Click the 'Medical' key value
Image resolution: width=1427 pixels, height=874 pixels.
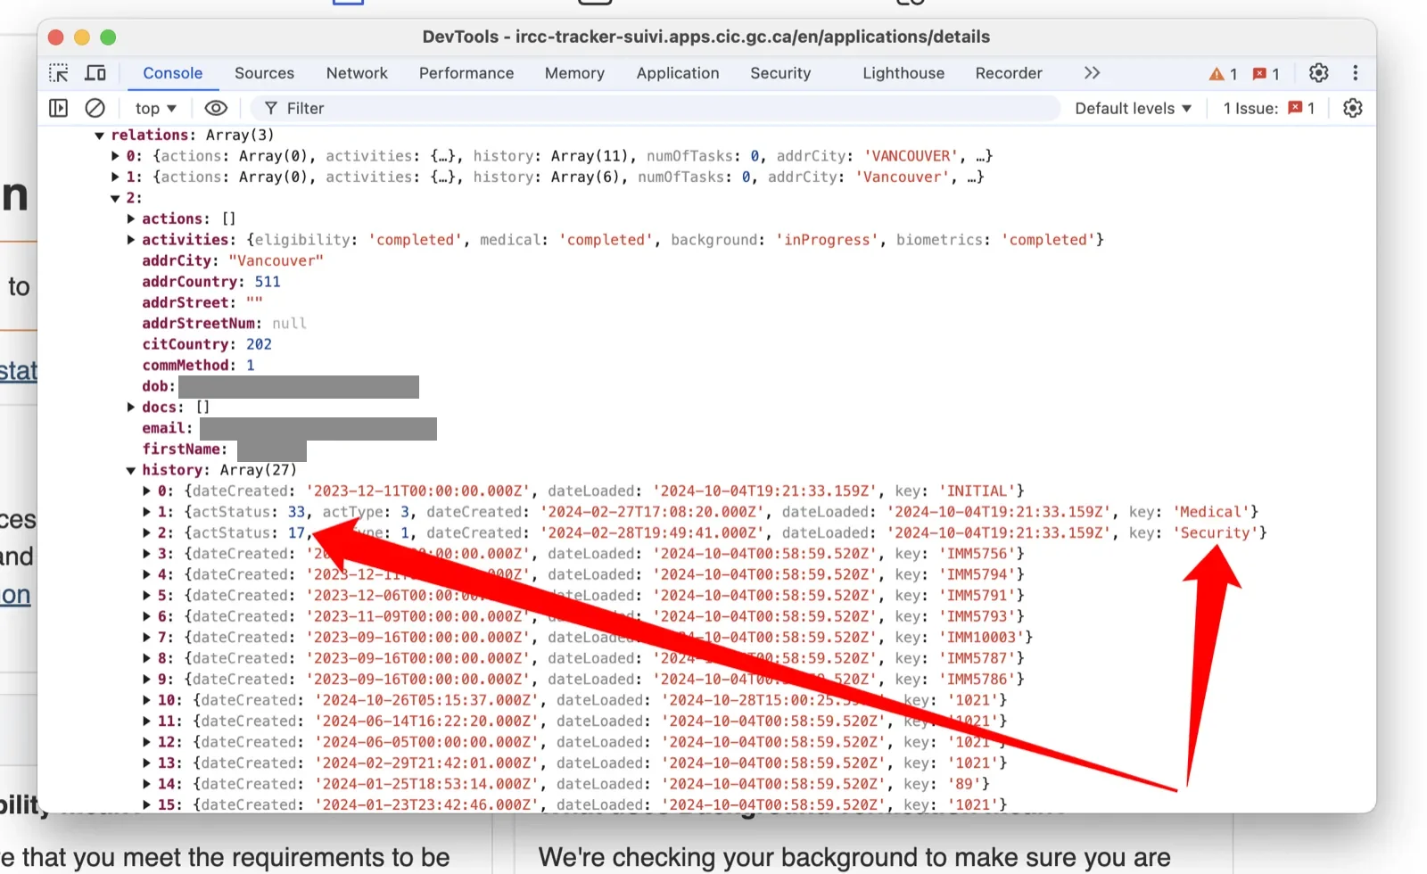[1211, 512]
